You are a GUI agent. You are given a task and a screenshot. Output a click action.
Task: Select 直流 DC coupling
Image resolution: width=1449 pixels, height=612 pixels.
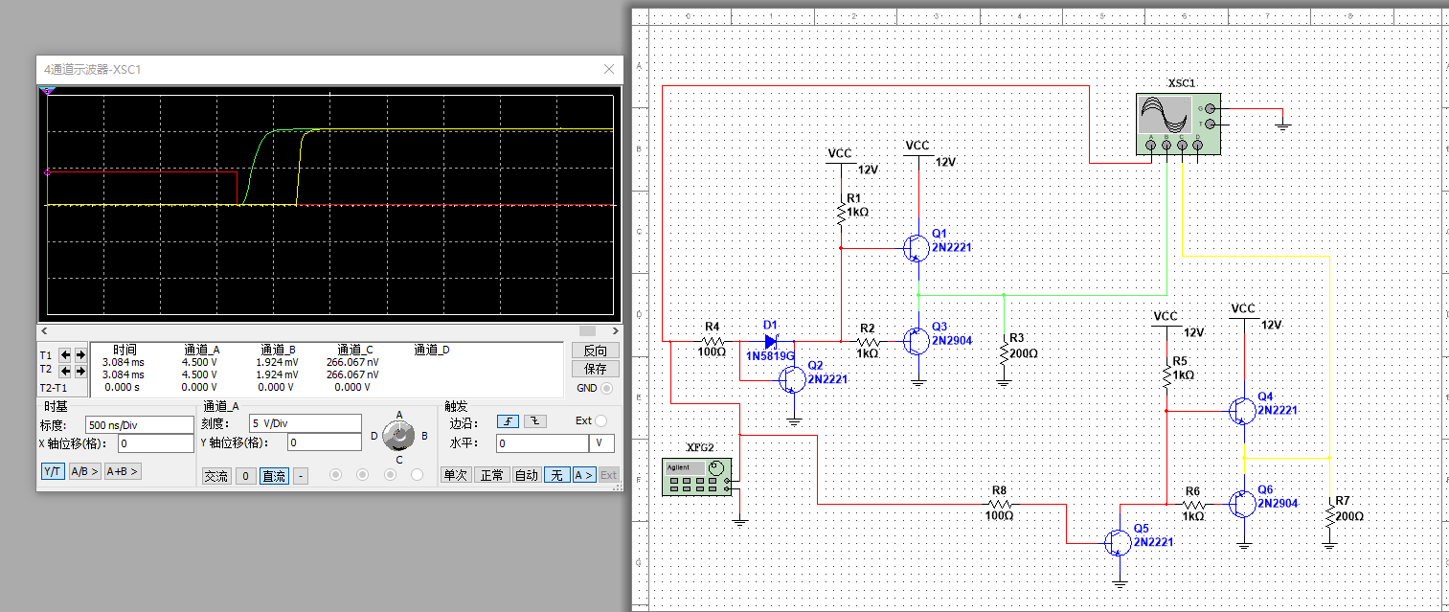pos(274,475)
